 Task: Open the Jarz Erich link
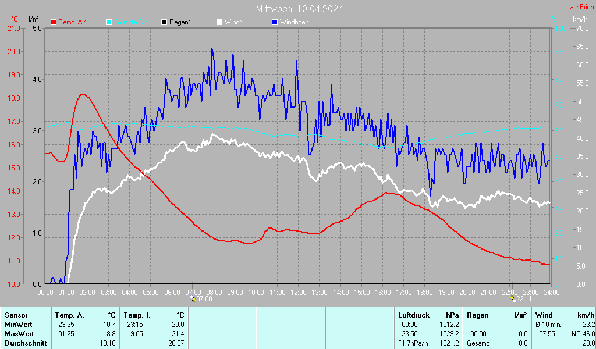[x=580, y=8]
